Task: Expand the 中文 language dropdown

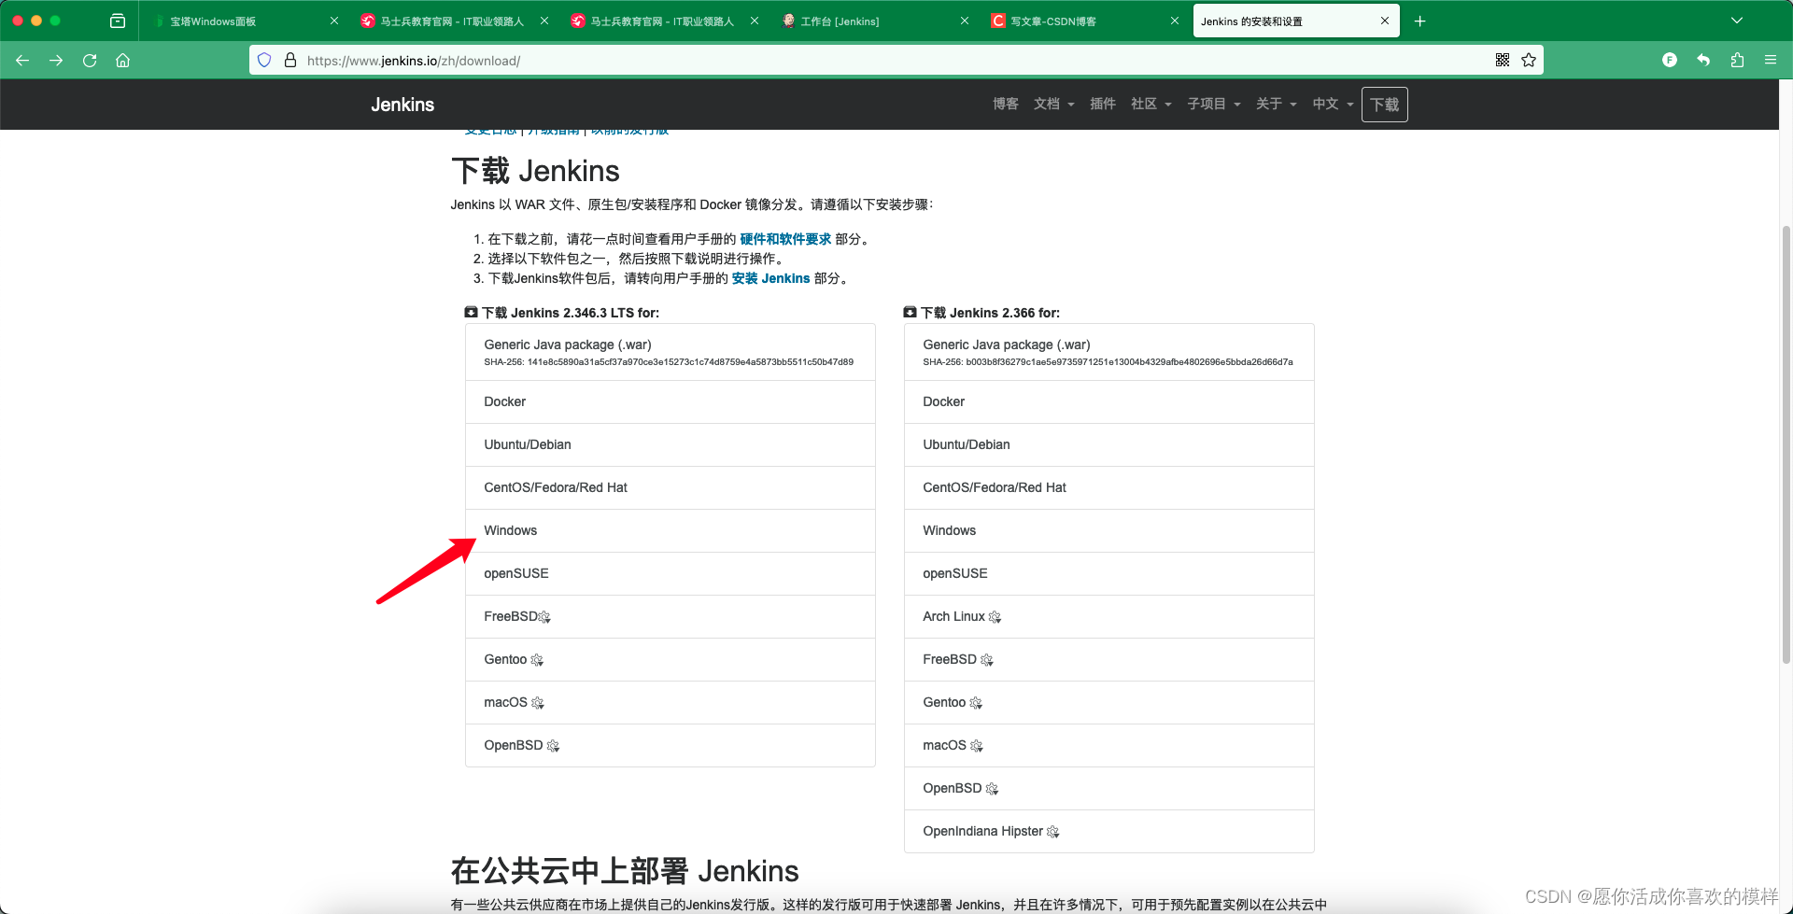Action: pyautogui.click(x=1333, y=104)
